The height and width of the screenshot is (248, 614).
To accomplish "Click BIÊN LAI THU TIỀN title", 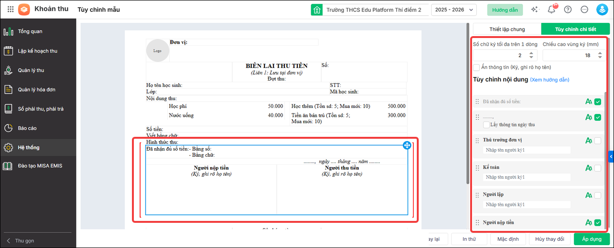I will click(x=277, y=66).
